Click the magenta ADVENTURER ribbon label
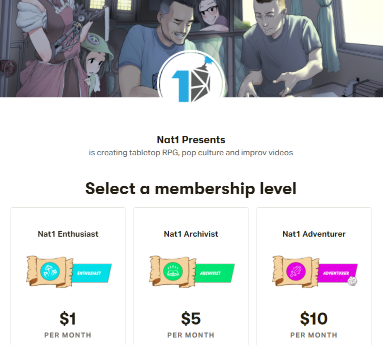 click(x=336, y=273)
